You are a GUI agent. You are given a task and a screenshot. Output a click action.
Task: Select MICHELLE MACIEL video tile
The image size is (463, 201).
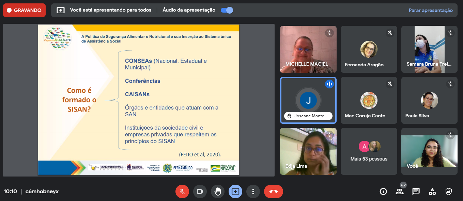tap(308, 49)
